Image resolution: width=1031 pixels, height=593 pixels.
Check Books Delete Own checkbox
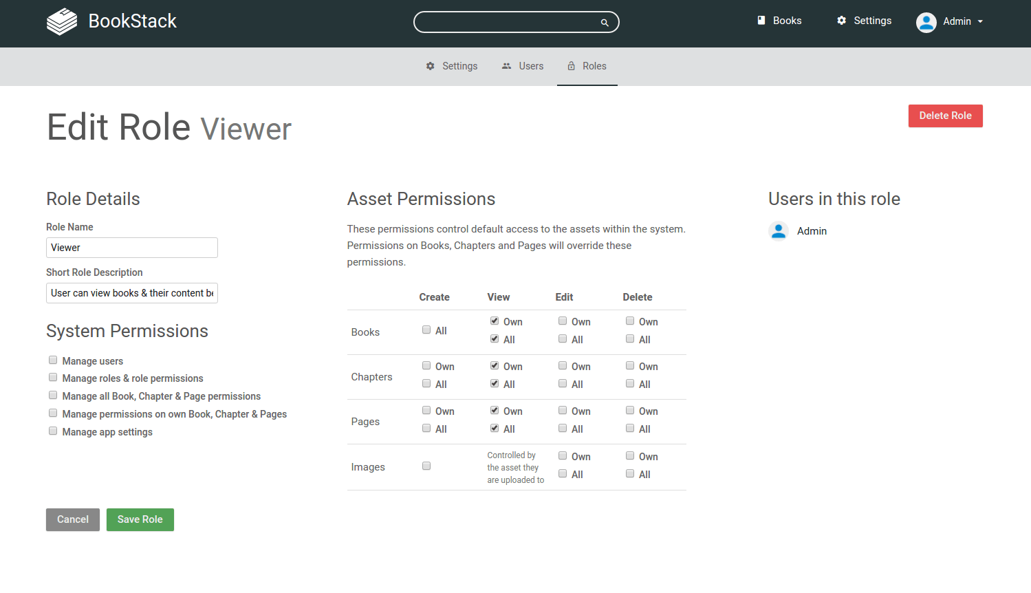click(x=630, y=321)
